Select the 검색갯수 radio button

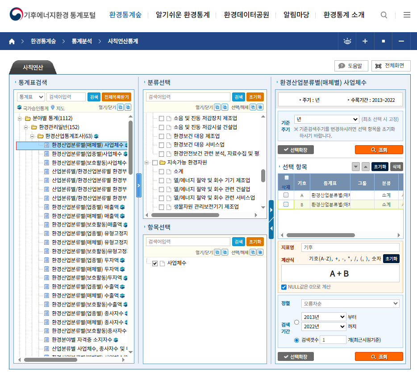click(297, 340)
